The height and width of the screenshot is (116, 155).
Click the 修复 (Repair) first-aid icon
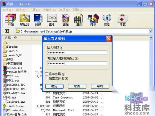(122, 19)
